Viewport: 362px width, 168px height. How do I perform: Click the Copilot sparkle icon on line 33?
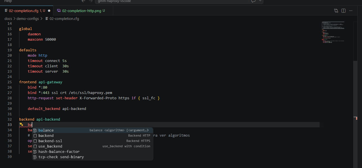point(21,124)
